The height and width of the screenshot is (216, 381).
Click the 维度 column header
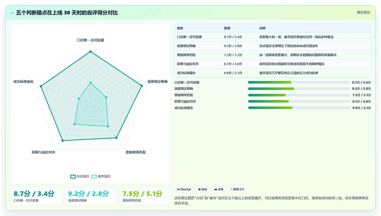coord(180,28)
